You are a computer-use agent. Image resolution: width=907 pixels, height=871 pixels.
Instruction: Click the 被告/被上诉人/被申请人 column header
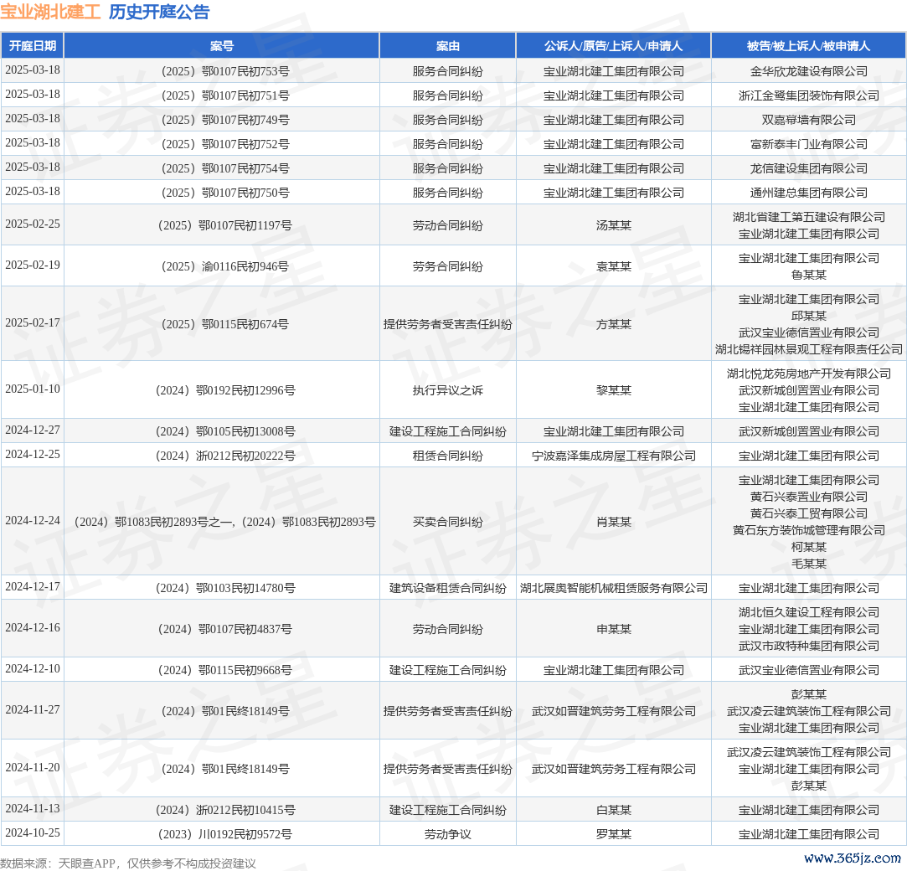808,46
